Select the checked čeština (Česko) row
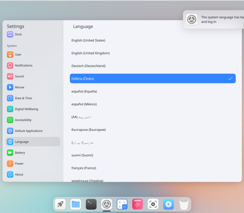This screenshot has height=213, width=244. click(152, 79)
